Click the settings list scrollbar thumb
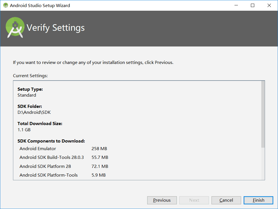The height and width of the screenshot is (209, 278). coord(263,114)
